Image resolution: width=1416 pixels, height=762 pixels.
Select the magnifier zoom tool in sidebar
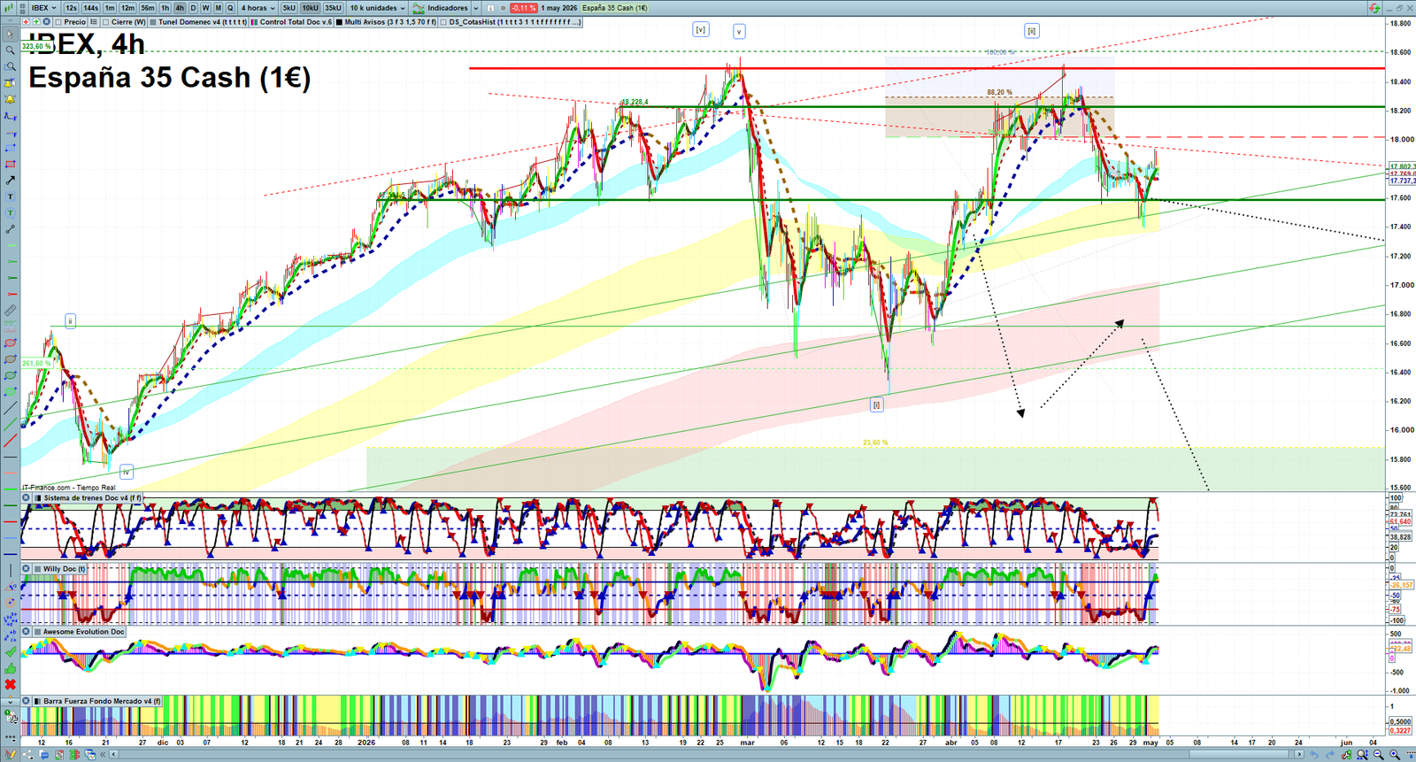click(x=11, y=50)
